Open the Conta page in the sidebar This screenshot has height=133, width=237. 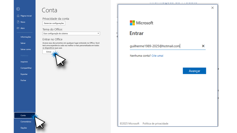[x=25, y=115]
